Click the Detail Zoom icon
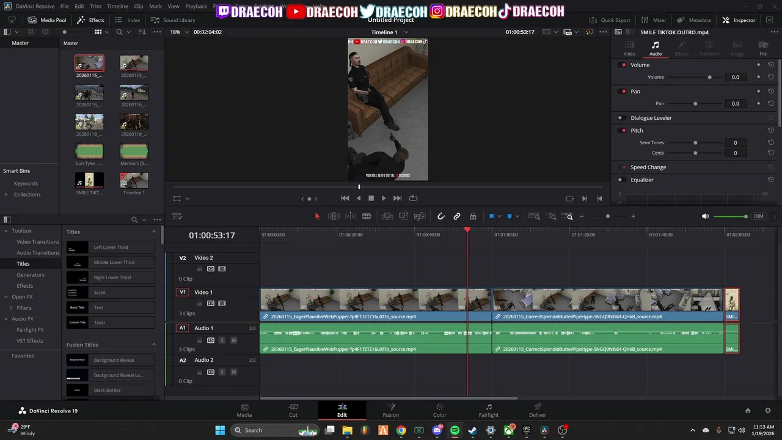This screenshot has height=440, width=782. click(552, 216)
